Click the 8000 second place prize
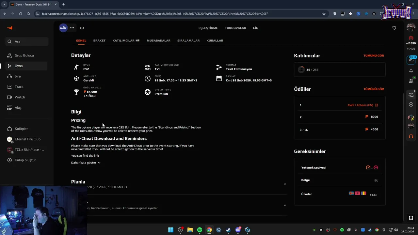The height and width of the screenshot is (235, 418). (x=372, y=117)
